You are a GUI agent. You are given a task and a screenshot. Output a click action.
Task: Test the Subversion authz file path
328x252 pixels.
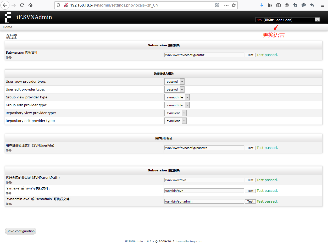click(x=250, y=55)
